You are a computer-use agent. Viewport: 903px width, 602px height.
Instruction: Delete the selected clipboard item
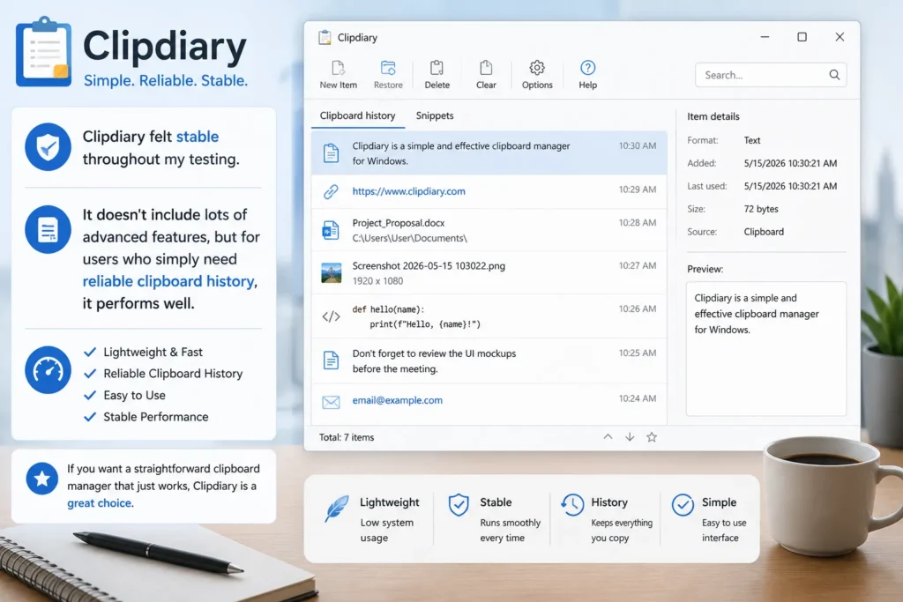437,74
